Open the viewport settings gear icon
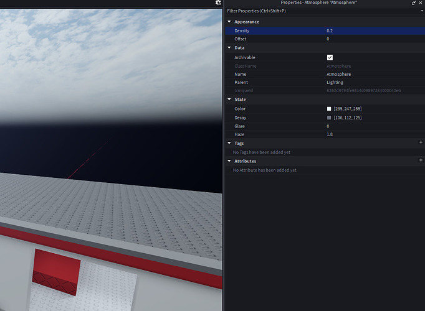 click(218, 2)
